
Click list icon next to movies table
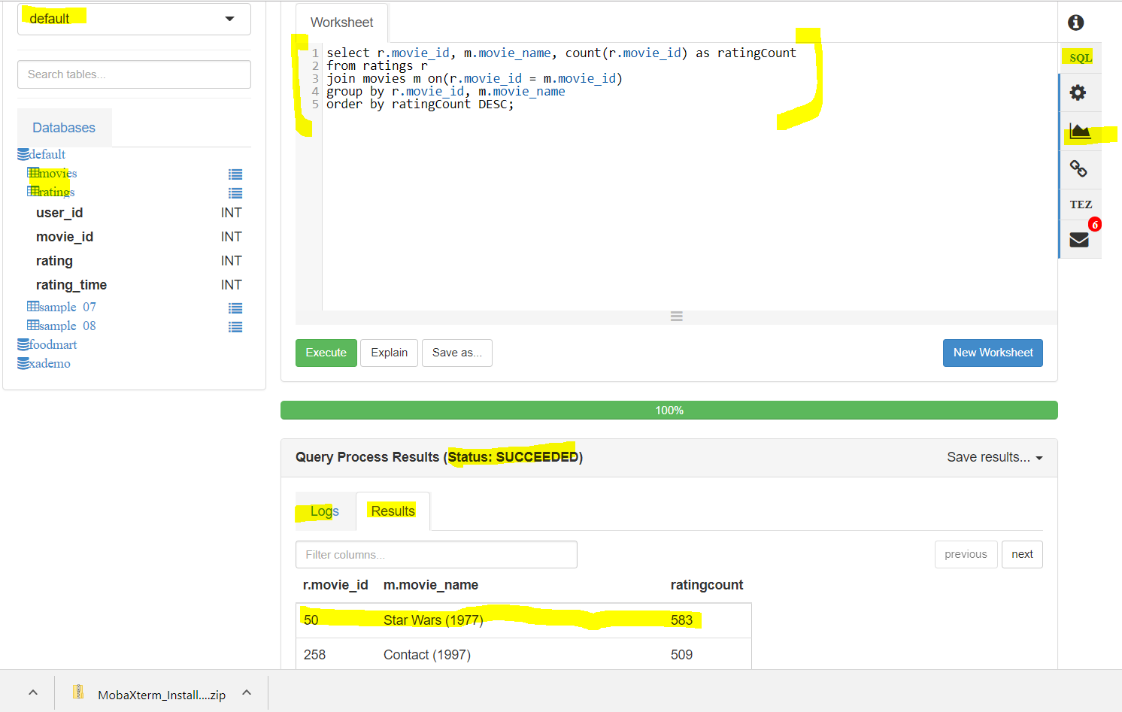point(235,174)
